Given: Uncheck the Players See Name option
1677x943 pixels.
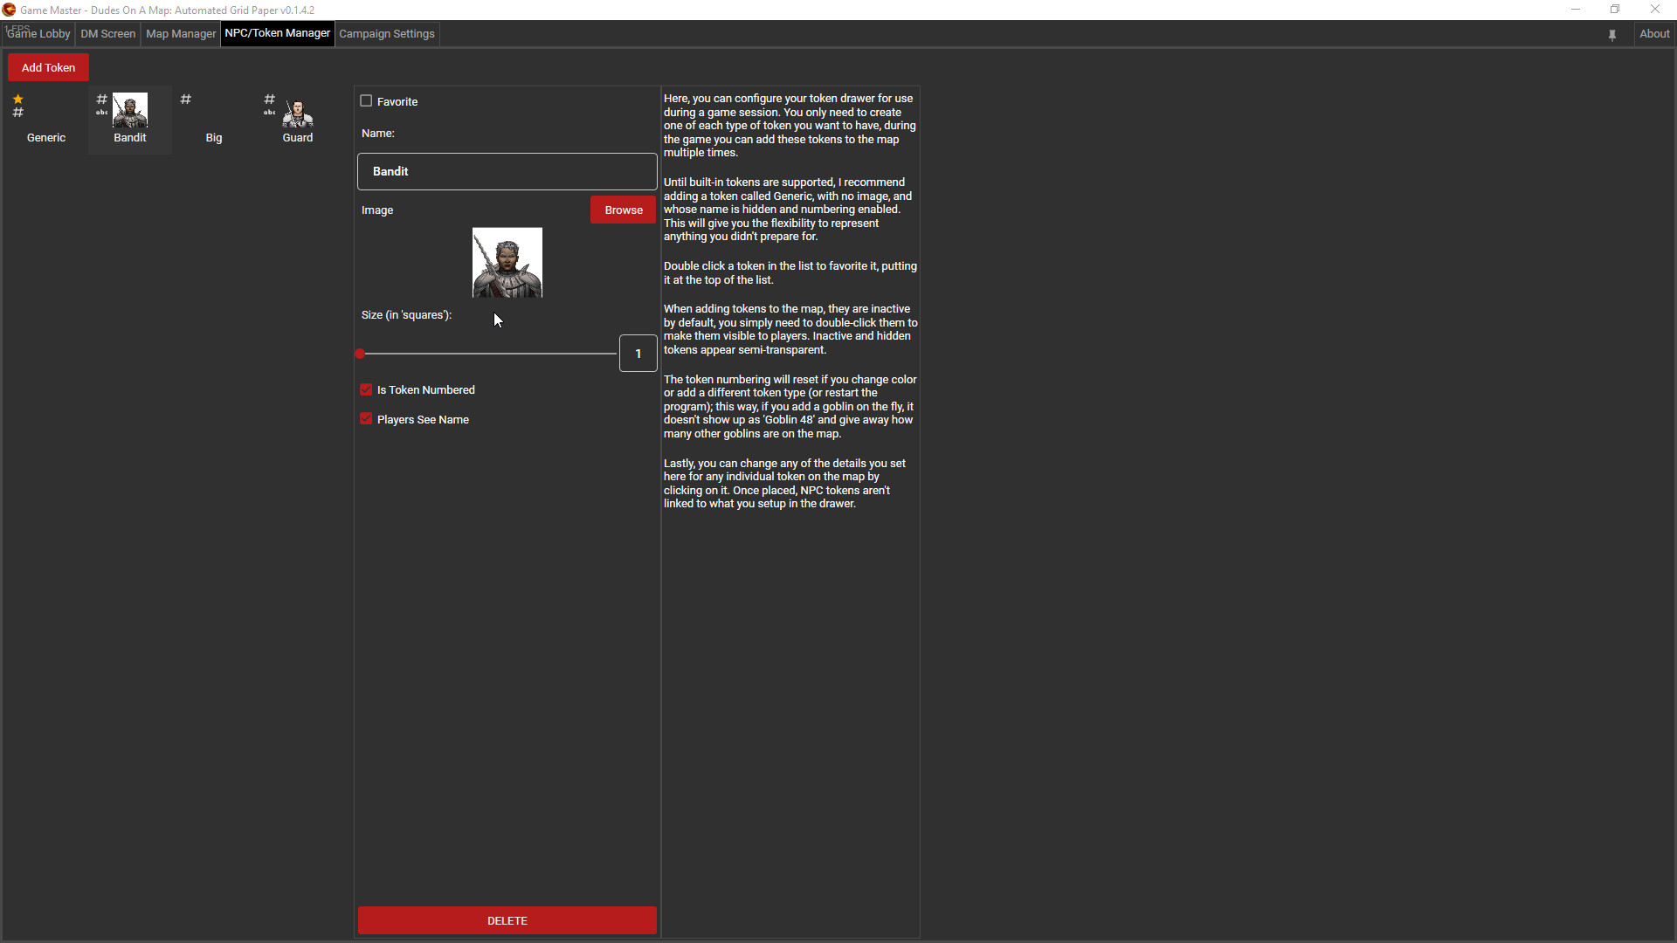Looking at the screenshot, I should point(366,419).
